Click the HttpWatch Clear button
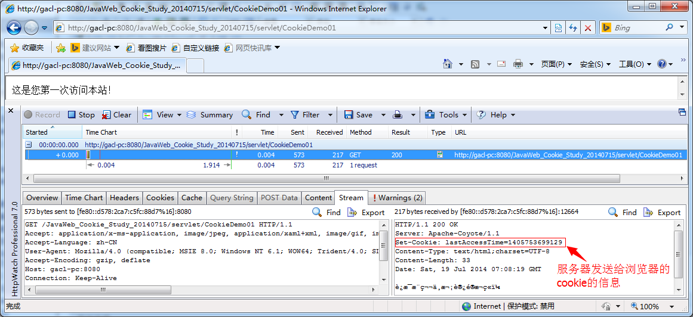 tap(116, 115)
